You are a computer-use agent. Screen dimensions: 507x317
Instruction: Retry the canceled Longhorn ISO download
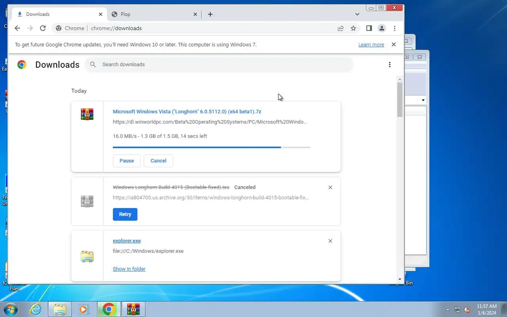(x=125, y=214)
